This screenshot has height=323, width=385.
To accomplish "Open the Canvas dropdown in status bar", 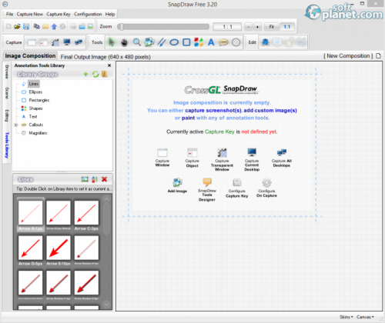I will [365, 317].
